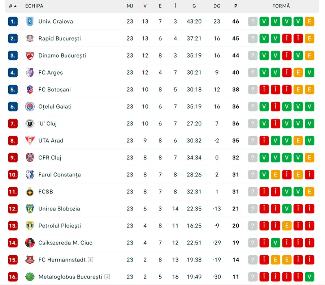The image size is (325, 285).
Task: Click the Dinamo București crest icon
Action: [30, 55]
